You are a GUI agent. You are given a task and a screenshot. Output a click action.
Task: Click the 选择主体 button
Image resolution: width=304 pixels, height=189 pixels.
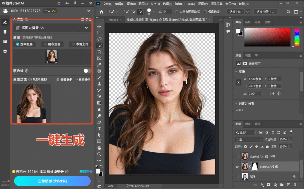[235, 12]
